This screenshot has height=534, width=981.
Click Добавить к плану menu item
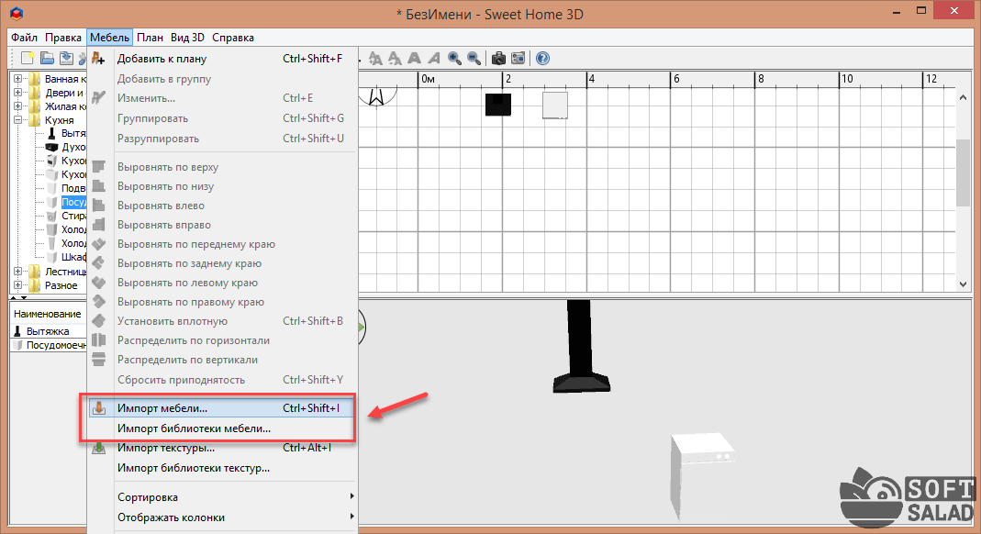click(162, 59)
